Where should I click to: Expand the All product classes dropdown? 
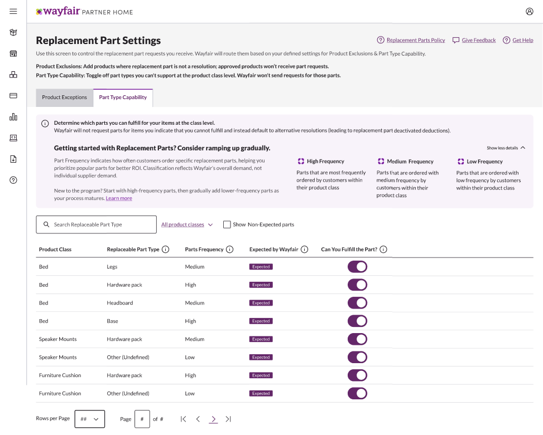[x=187, y=224]
